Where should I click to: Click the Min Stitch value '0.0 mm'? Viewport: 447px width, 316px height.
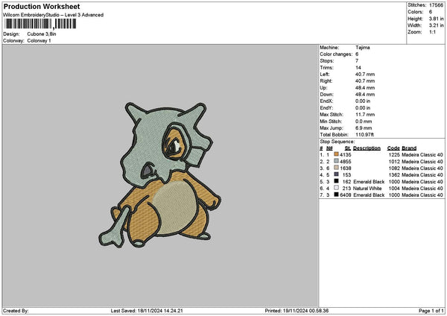pyautogui.click(x=364, y=121)
